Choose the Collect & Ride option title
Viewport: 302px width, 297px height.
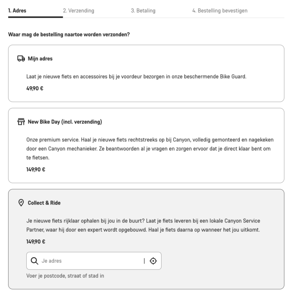pos(44,203)
